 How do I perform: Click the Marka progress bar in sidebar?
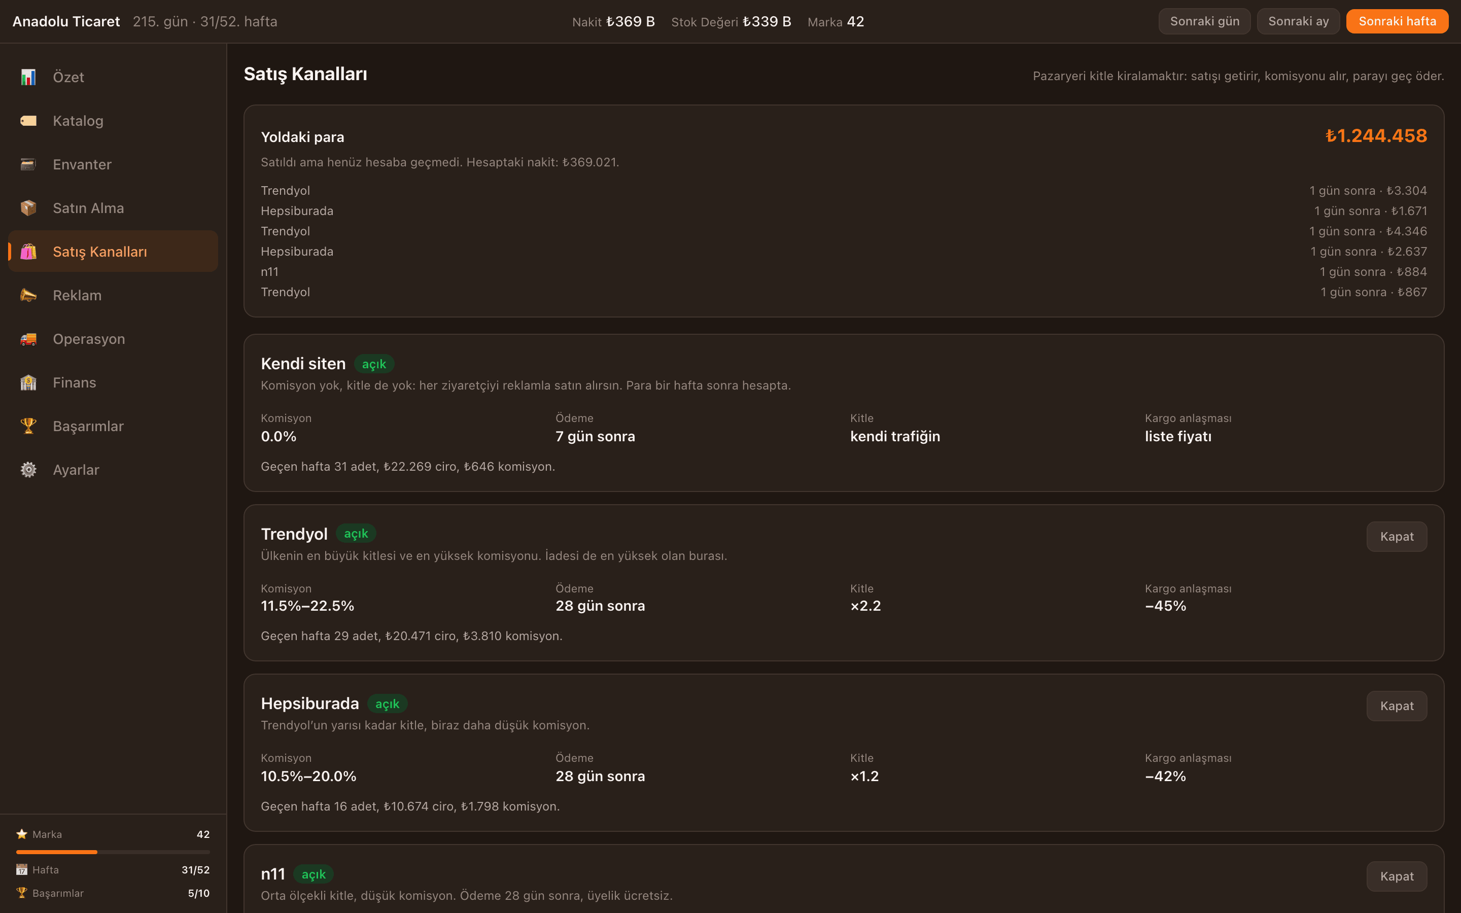[113, 852]
